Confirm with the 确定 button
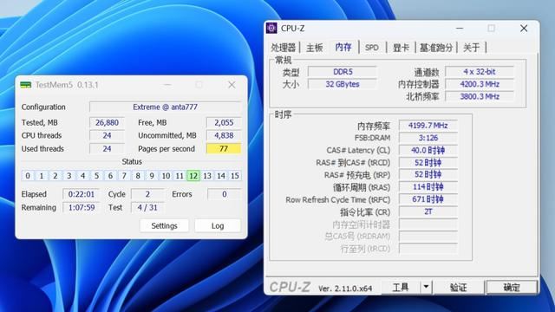555x312 pixels. (512, 287)
